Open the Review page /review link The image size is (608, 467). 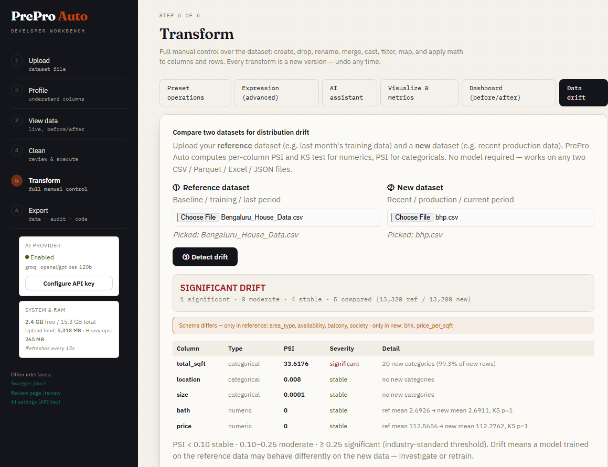tap(36, 393)
